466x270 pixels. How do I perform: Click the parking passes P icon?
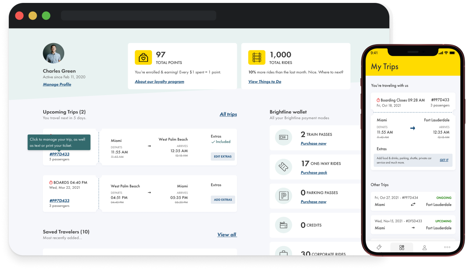(283, 196)
